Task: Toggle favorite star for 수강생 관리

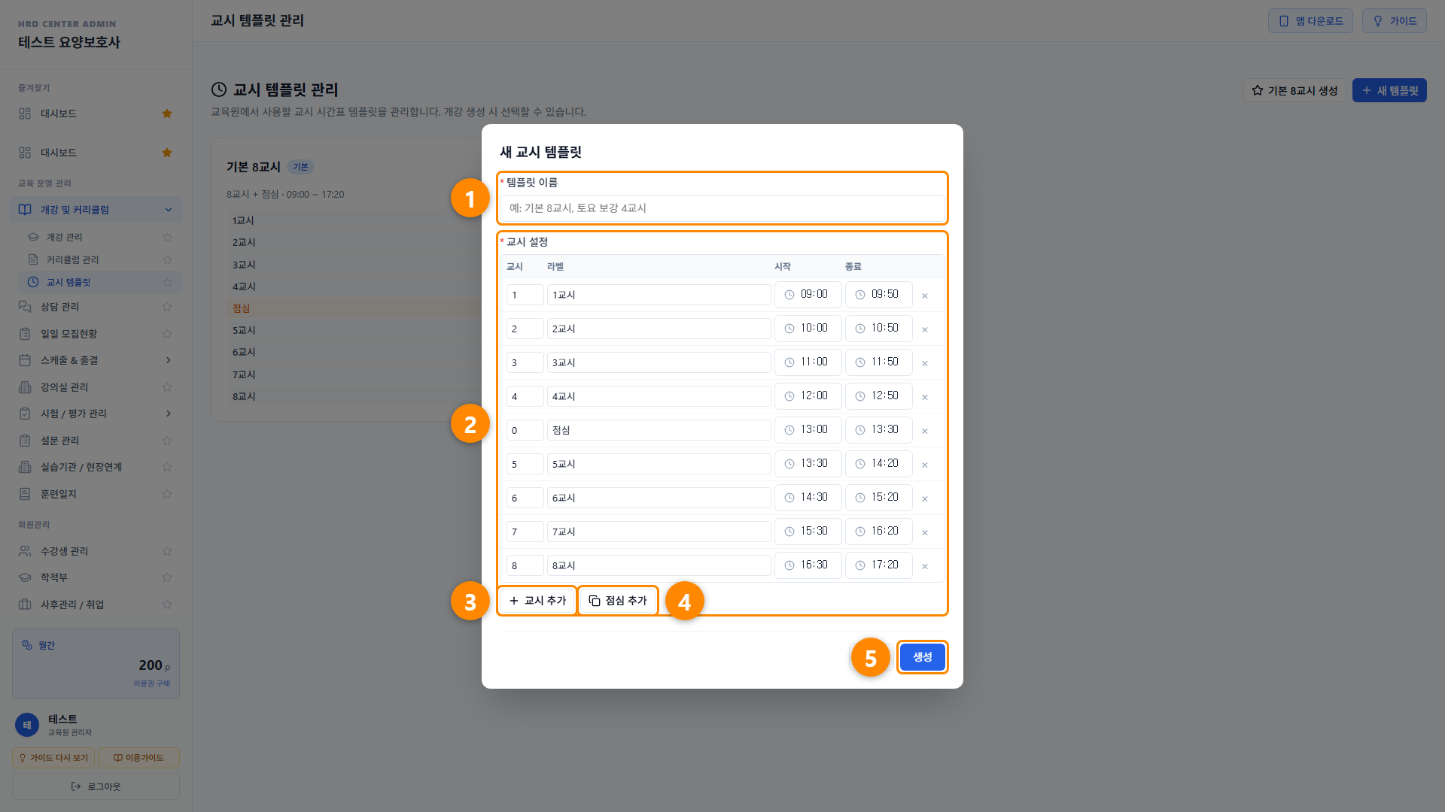Action: tap(167, 551)
